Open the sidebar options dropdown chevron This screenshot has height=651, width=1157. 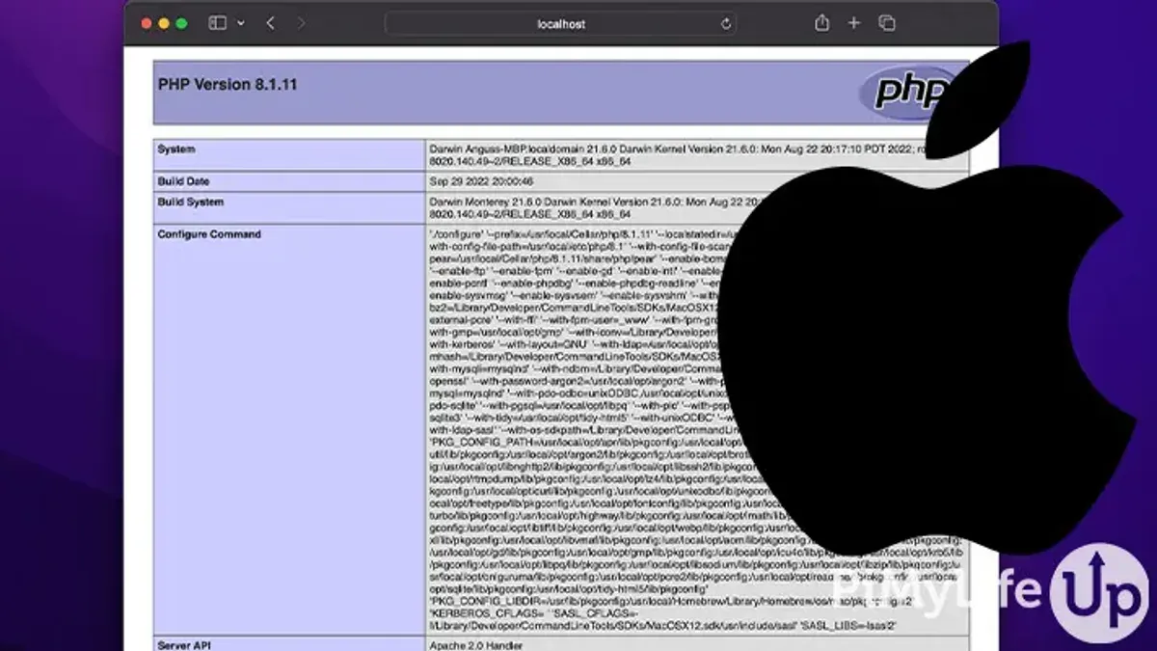point(241,23)
